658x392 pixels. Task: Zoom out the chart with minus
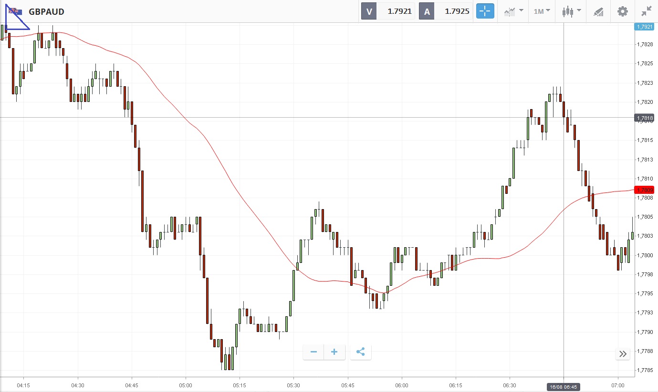pos(313,352)
